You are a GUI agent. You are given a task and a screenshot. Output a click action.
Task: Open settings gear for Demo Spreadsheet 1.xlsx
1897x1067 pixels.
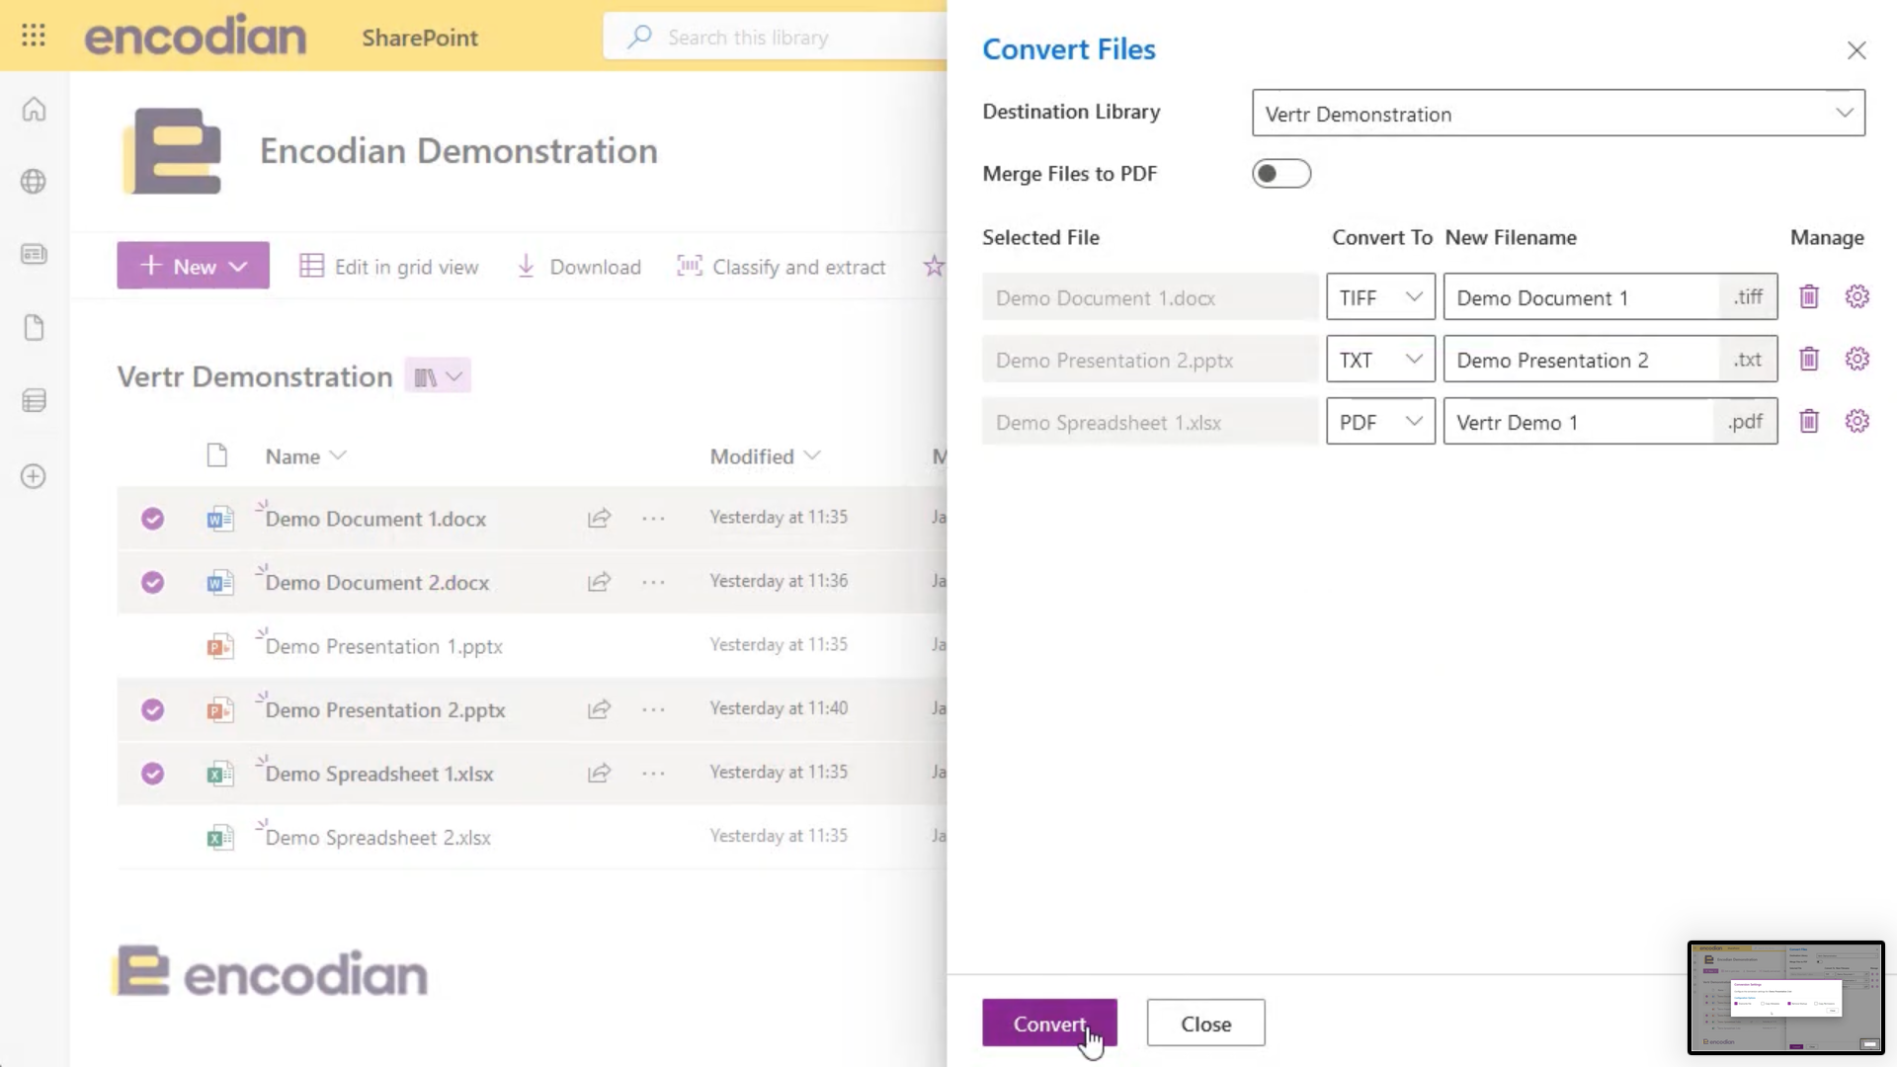coord(1857,421)
